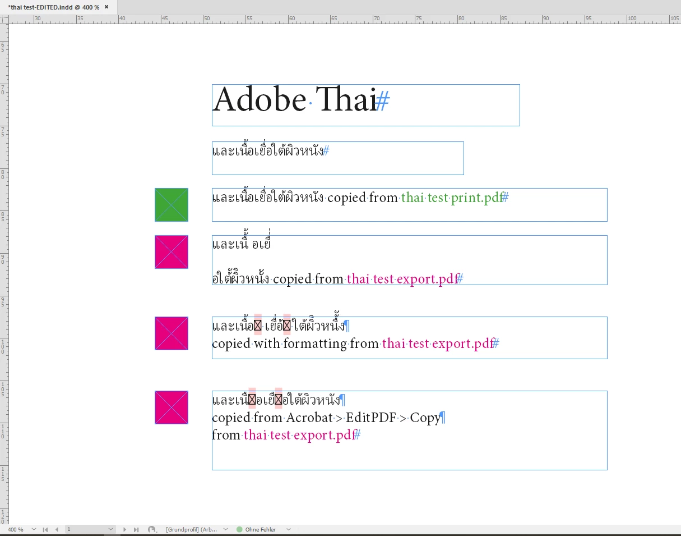Viewport: 681px width, 536px height.
Task: Select the magenta frame next to plain export.pdf paste
Action: [172, 252]
